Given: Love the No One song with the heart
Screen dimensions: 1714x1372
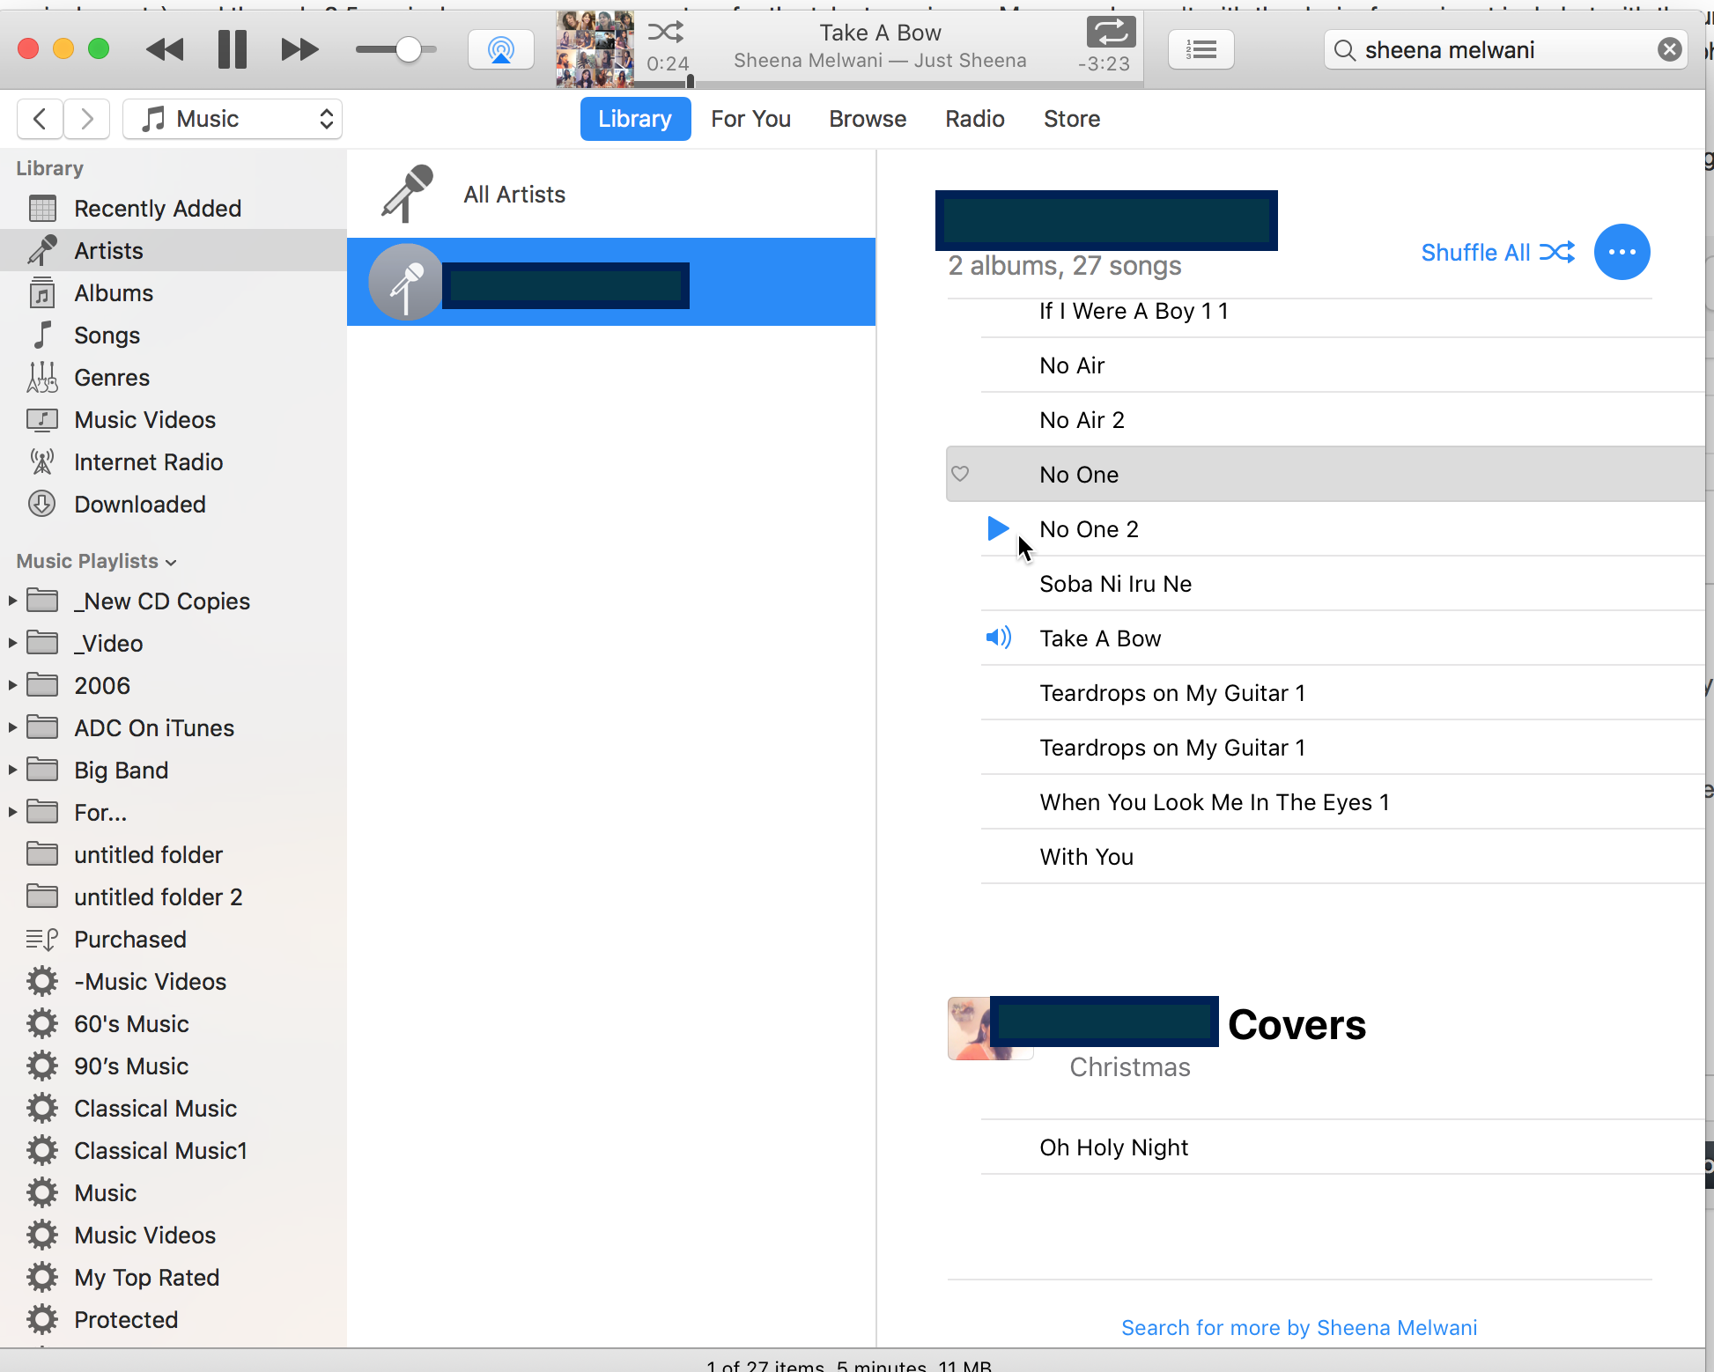Looking at the screenshot, I should click(x=960, y=474).
